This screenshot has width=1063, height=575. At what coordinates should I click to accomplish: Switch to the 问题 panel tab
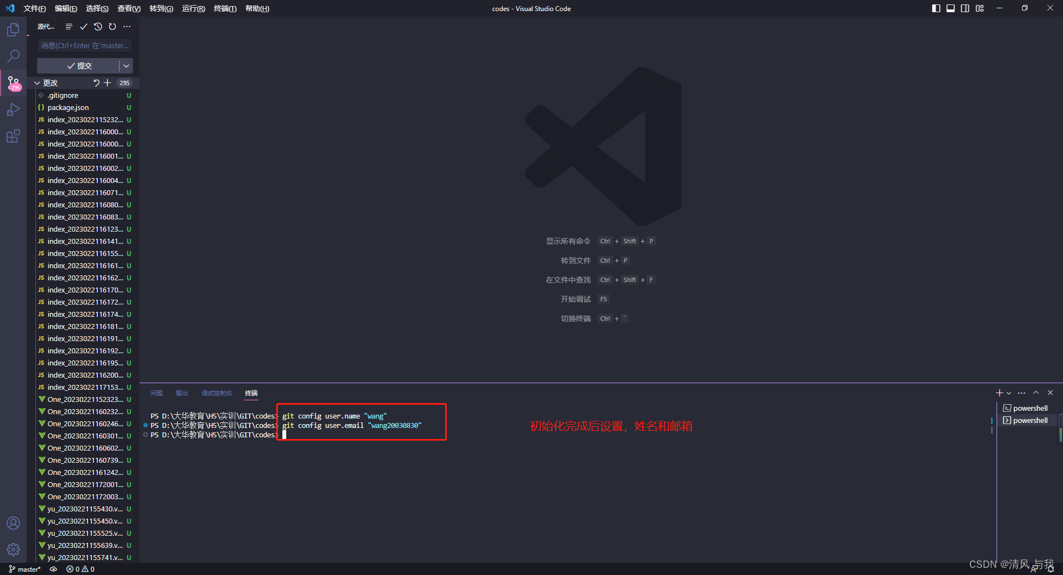coord(157,393)
